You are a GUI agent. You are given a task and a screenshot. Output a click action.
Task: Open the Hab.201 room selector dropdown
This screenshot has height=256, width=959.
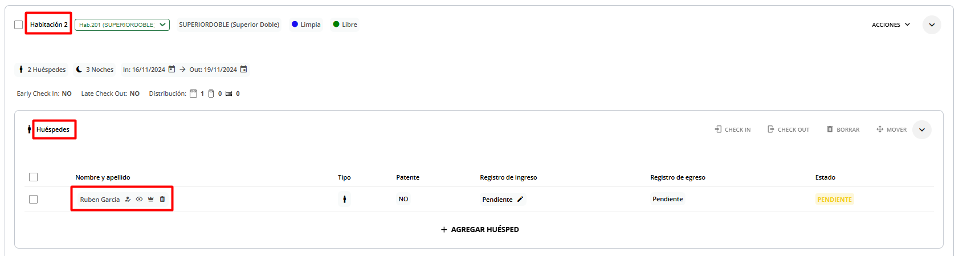(x=122, y=25)
